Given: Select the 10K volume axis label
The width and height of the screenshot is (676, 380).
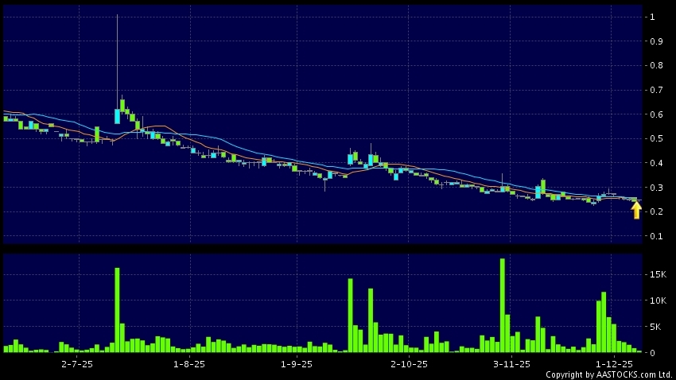Looking at the screenshot, I should coord(656,301).
